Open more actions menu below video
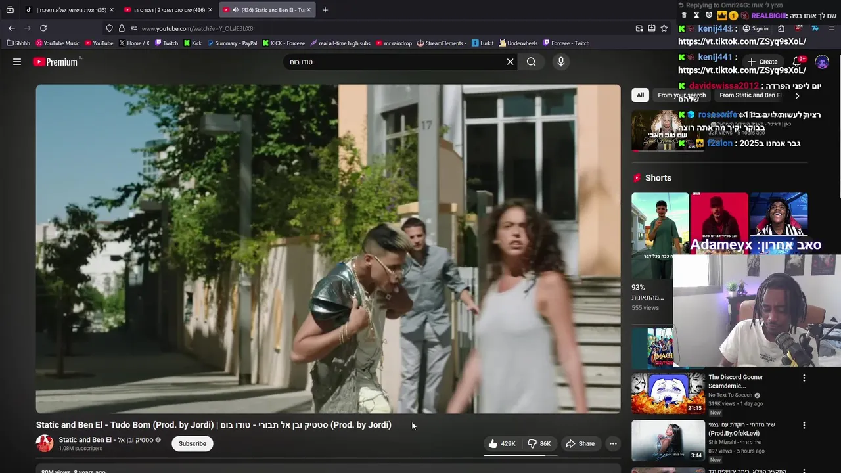This screenshot has width=841, height=473. point(613,443)
